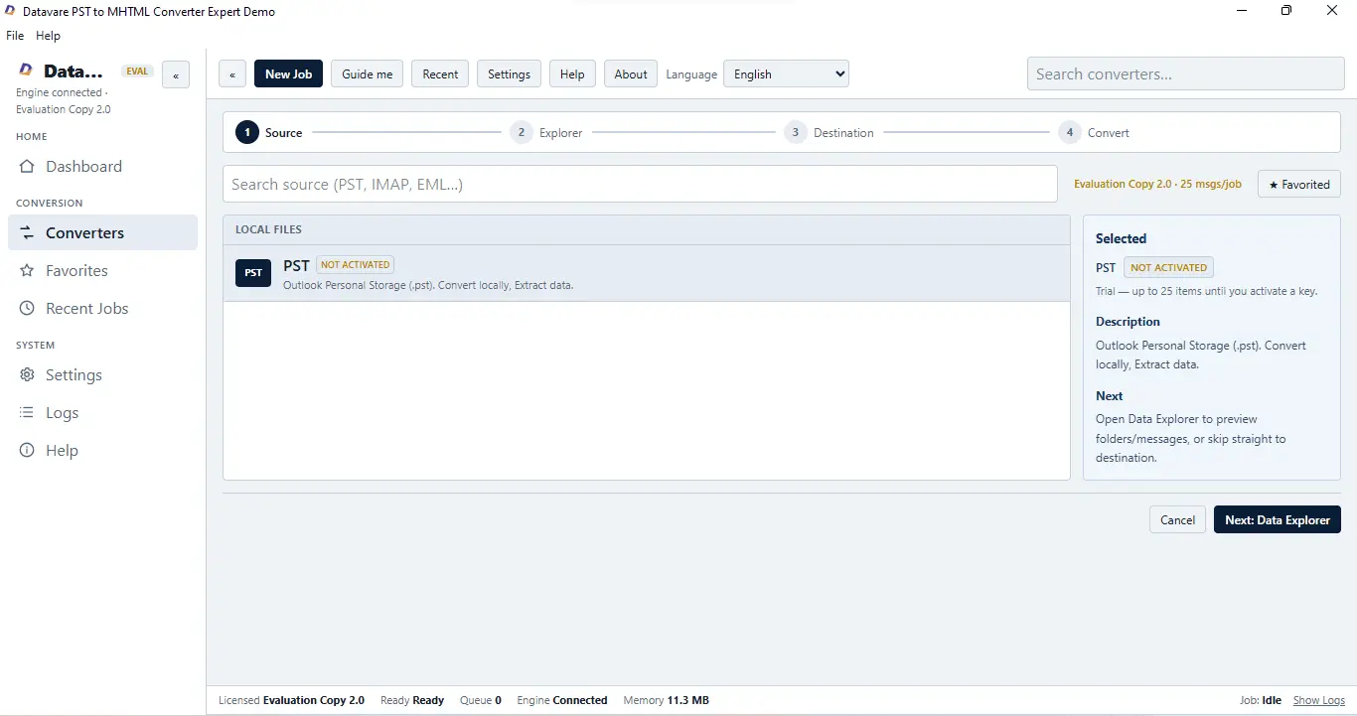The image size is (1357, 716).
Task: Maximize the application window
Action: 1286,11
